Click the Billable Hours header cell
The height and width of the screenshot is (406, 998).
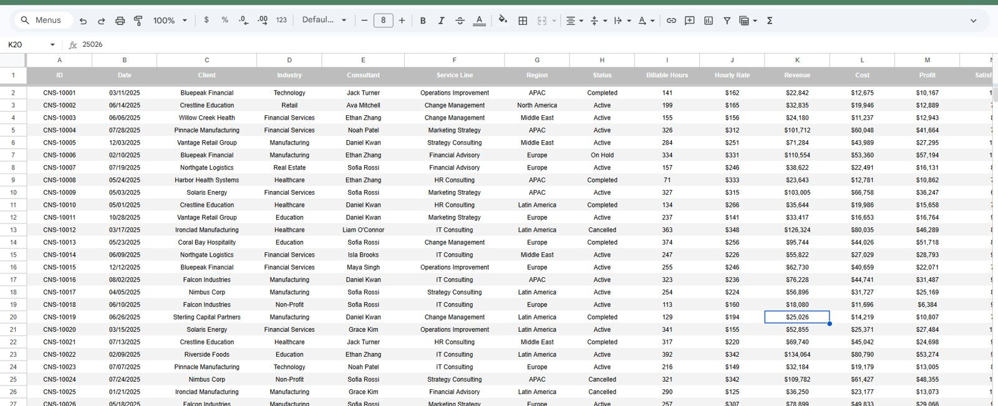coord(667,75)
